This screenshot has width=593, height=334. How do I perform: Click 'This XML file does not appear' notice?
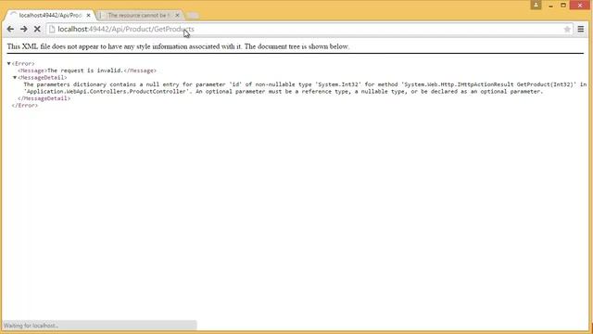[178, 46]
